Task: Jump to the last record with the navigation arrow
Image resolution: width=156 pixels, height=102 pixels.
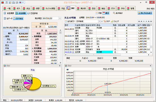Action: point(151,21)
